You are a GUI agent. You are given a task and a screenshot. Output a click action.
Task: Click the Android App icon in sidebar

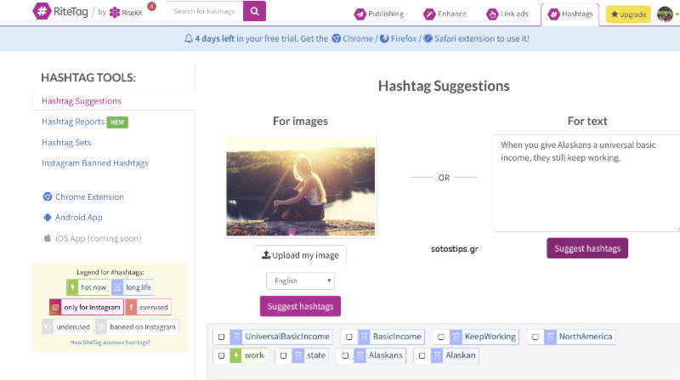[x=48, y=218]
